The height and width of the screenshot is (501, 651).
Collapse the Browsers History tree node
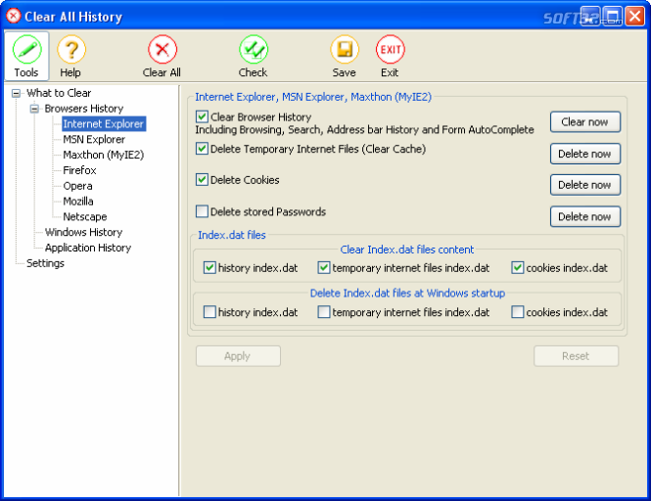pyautogui.click(x=34, y=109)
